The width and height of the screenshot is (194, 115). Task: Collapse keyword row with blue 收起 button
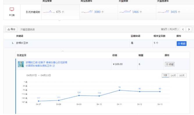[x=181, y=43]
